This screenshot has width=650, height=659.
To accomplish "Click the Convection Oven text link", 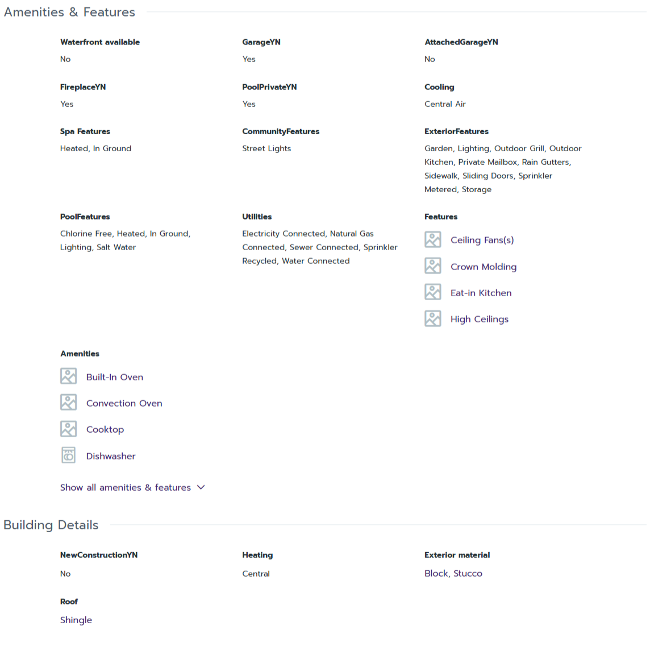I will pyautogui.click(x=124, y=403).
